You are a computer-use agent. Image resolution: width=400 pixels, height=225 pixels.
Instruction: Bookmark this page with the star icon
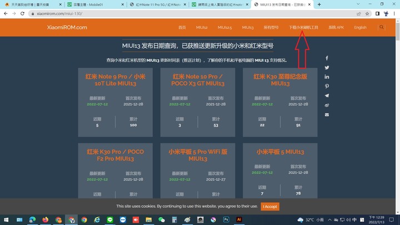[x=367, y=13]
